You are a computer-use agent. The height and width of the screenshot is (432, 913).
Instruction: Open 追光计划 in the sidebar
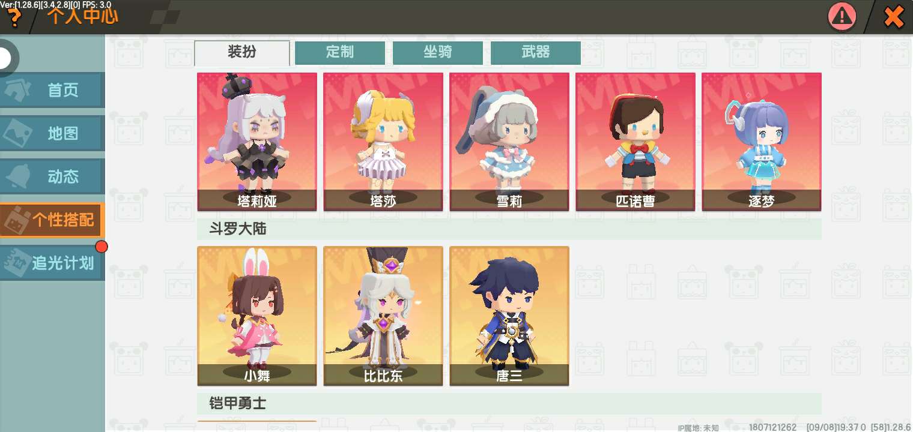(52, 263)
